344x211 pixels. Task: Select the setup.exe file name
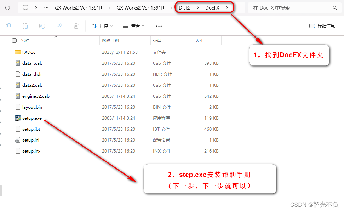32,118
